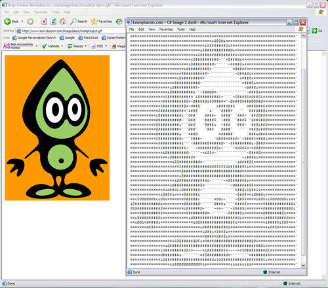Click scroll down arrow in Ascii window
The image size is (328, 288).
point(304,265)
